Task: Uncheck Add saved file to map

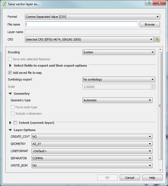Action: (x=10, y=73)
